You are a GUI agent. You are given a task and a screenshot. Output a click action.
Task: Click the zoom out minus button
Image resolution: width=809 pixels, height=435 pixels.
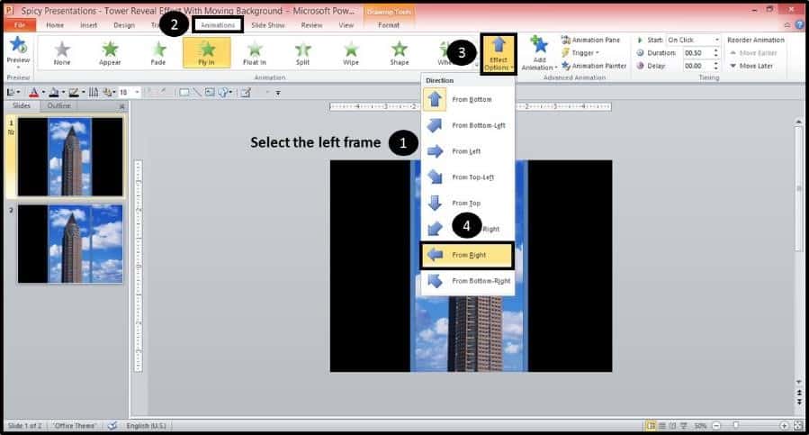pos(716,426)
